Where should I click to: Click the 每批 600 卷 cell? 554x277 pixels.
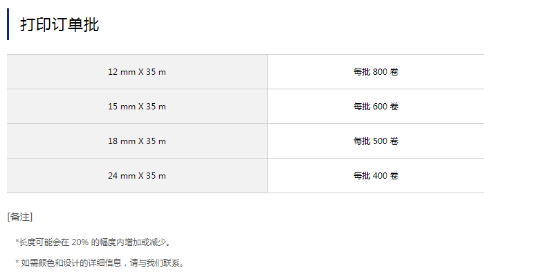pos(376,107)
